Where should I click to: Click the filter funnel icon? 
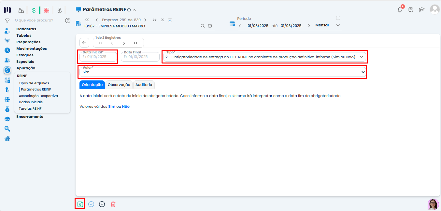(x=7, y=21)
